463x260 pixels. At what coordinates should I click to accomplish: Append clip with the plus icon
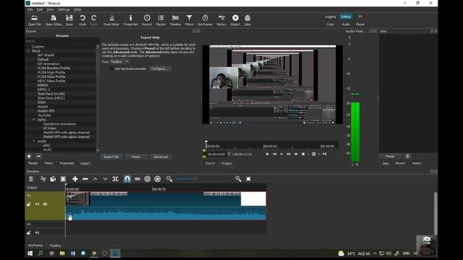(x=75, y=179)
